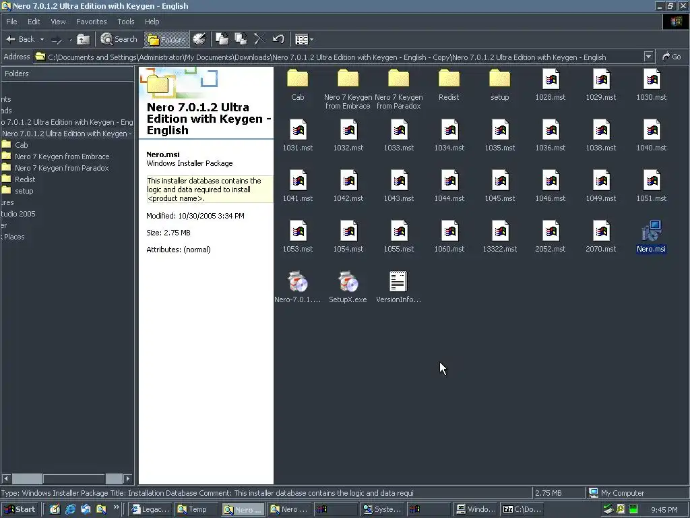Select the VersionInfo text file
The image size is (690, 518).
[399, 288]
